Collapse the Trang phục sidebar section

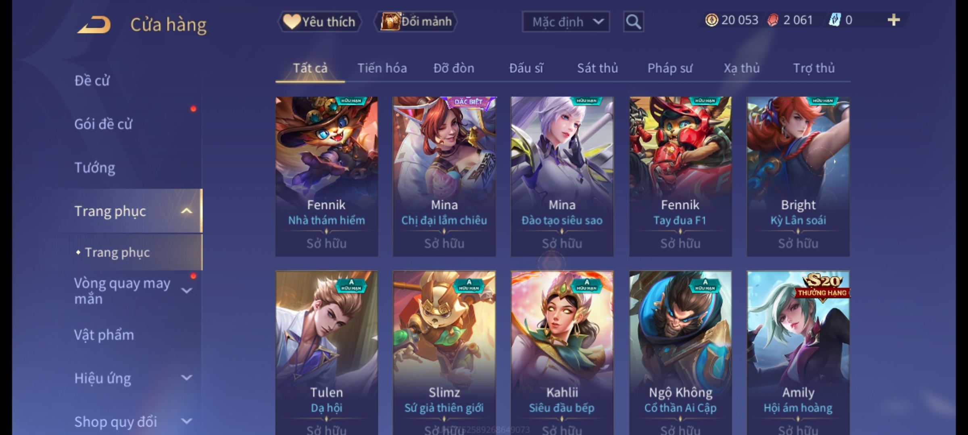pos(186,211)
